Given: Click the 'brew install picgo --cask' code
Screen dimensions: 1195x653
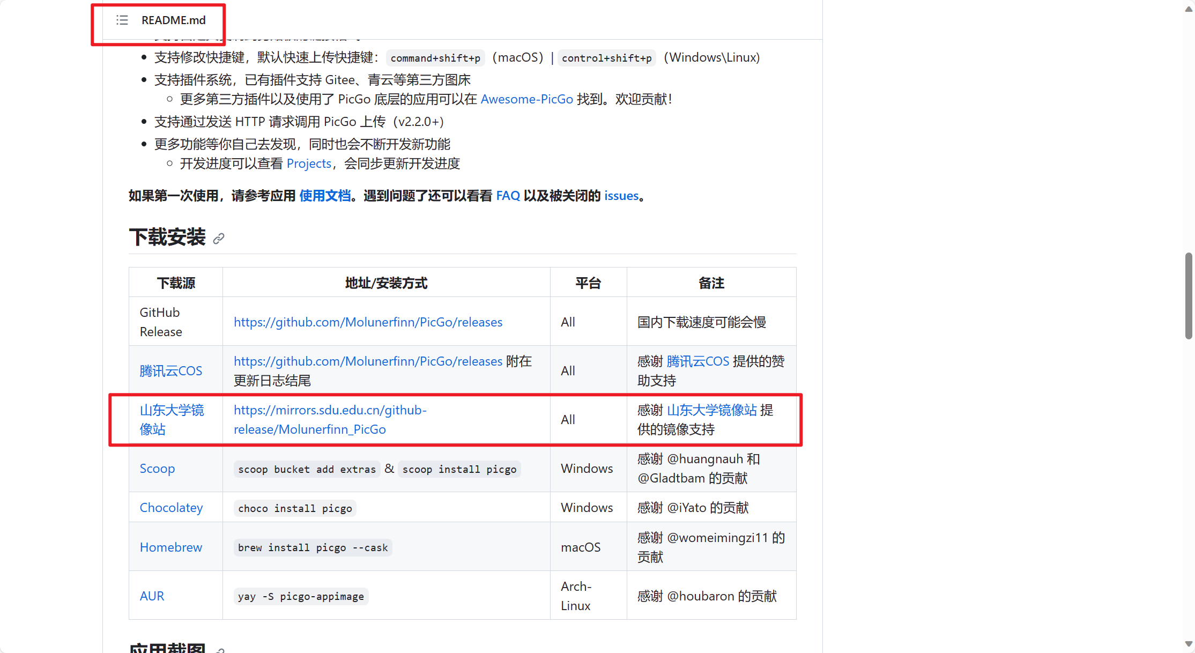Looking at the screenshot, I should pos(313,548).
